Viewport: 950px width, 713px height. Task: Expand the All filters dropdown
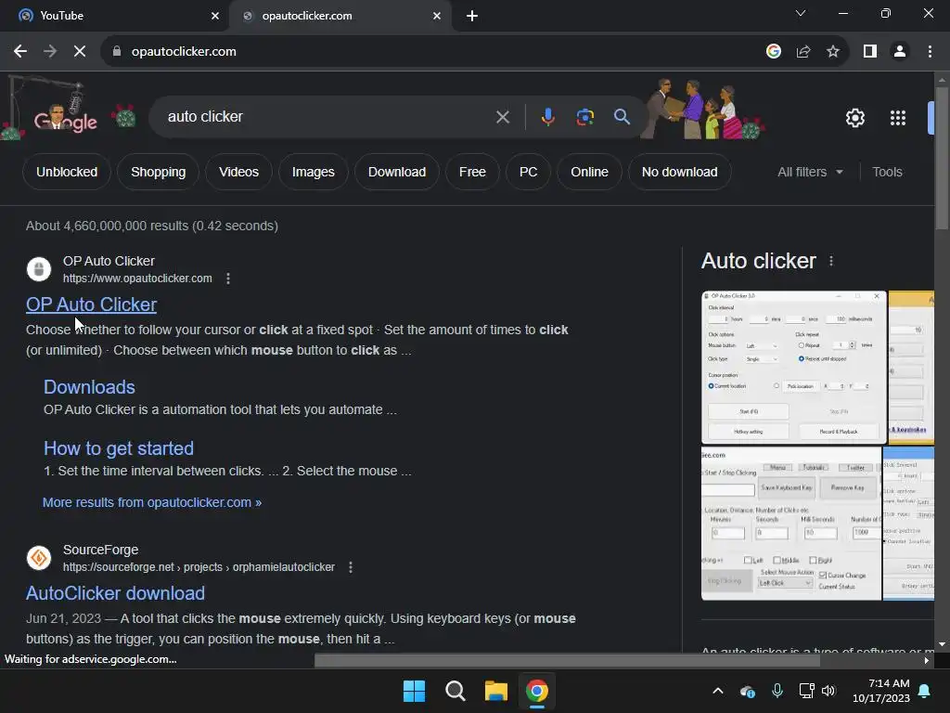809,172
